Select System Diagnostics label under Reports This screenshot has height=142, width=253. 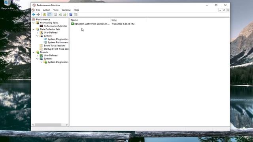click(x=58, y=62)
